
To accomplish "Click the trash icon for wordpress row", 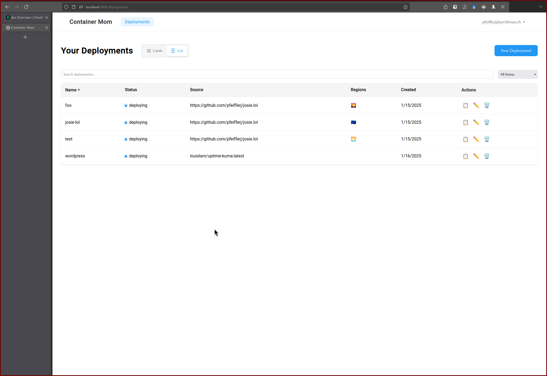I will coord(487,156).
